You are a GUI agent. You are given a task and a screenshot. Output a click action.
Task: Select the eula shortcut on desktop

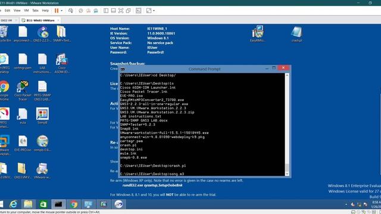coord(23,117)
